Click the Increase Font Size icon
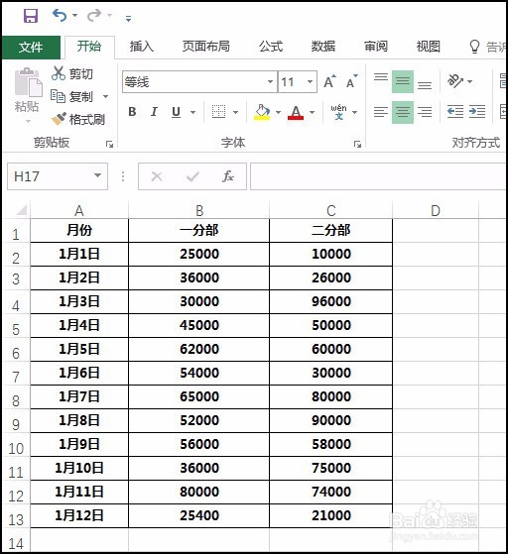508x554 pixels. coord(330,82)
